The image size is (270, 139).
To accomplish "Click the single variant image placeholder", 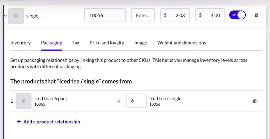I will pyautogui.click(x=16, y=16).
